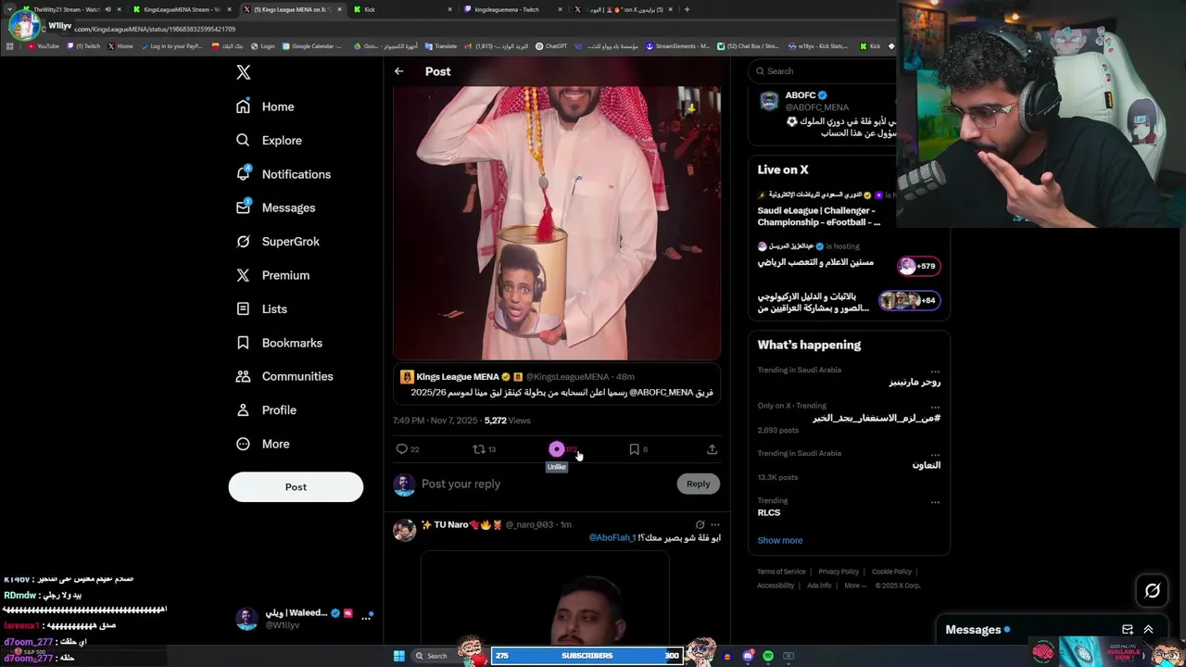The height and width of the screenshot is (667, 1186).
Task: Click the gray Reply button
Action: (x=698, y=484)
